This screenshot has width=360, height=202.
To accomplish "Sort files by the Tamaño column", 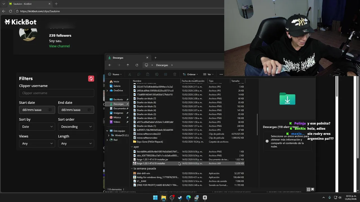I will [x=237, y=81].
